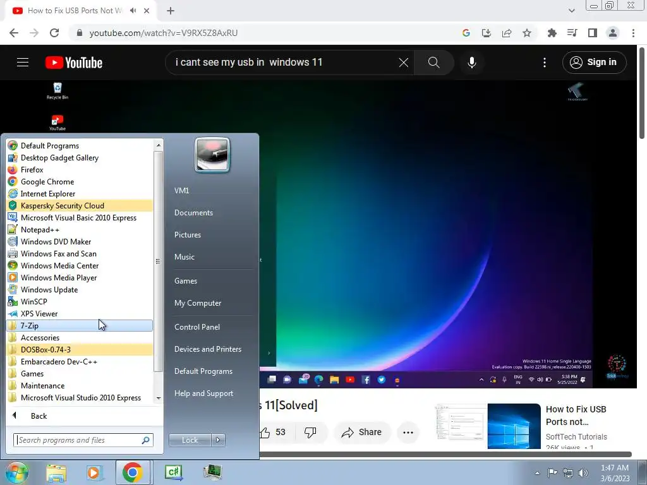The width and height of the screenshot is (647, 485).
Task: Expand Microsoft Visual Studio 2010 Express folder
Action: pos(80,398)
